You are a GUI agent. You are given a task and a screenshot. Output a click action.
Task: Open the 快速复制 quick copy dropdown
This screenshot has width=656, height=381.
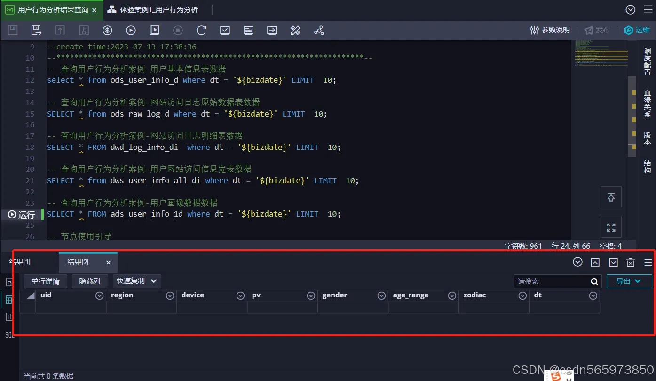tap(137, 281)
